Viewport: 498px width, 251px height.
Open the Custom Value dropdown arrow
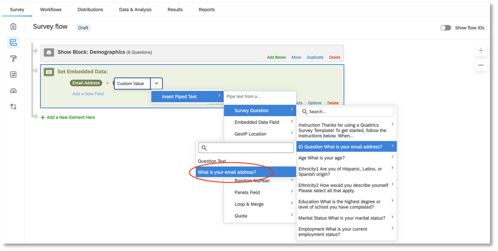coord(156,83)
